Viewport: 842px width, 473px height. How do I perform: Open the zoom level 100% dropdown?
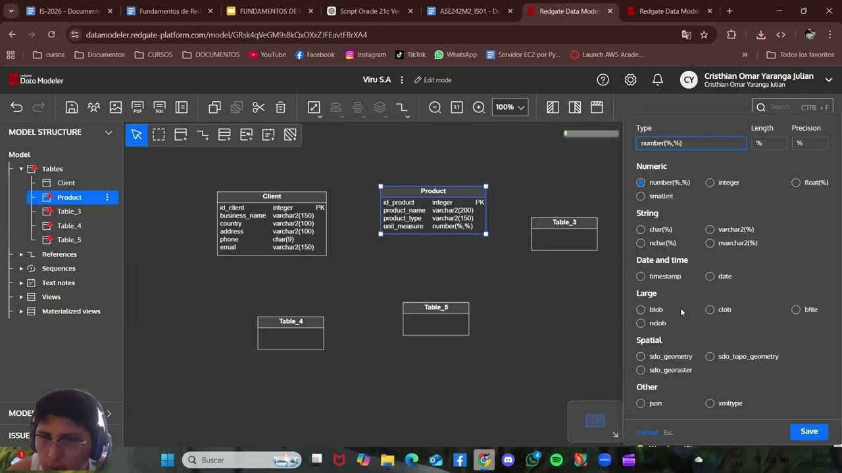(x=510, y=107)
